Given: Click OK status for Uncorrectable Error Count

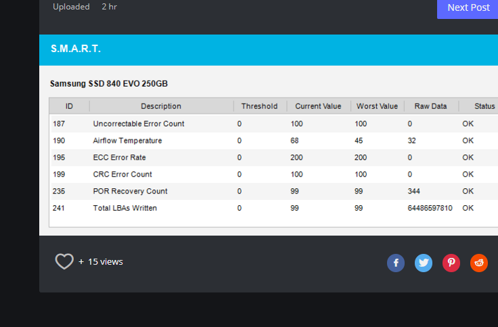Looking at the screenshot, I should click(468, 124).
